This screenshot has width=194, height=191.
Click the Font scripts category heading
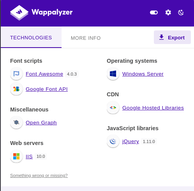26,61
